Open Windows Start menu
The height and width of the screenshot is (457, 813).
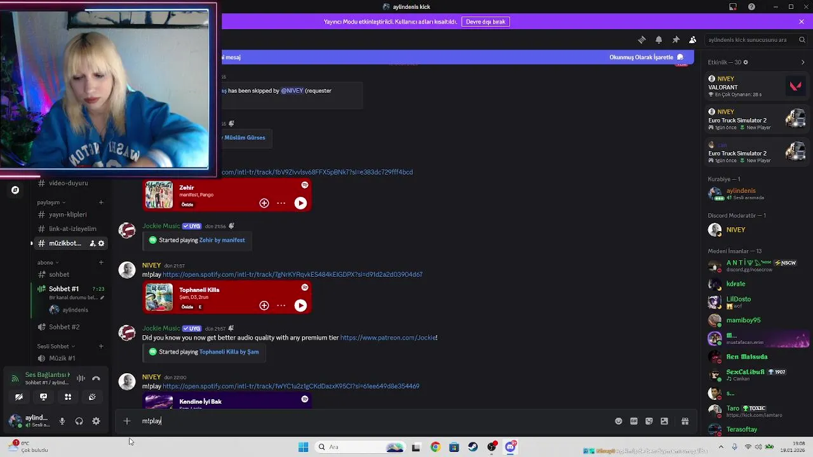(x=303, y=447)
